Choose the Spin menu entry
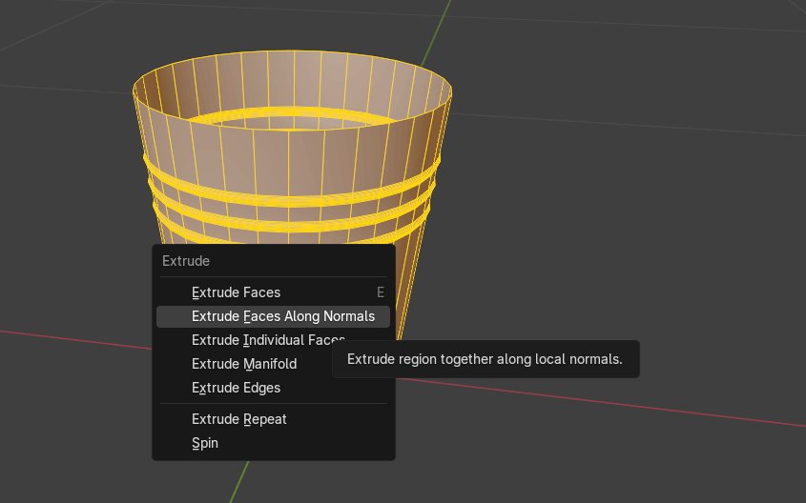This screenshot has height=503, width=806. (204, 443)
